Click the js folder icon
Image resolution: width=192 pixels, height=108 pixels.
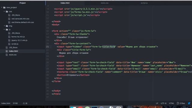[x=7, y=30]
